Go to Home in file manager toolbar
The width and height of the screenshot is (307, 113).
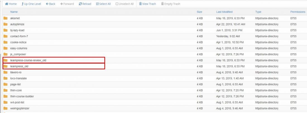(x=11, y=4)
